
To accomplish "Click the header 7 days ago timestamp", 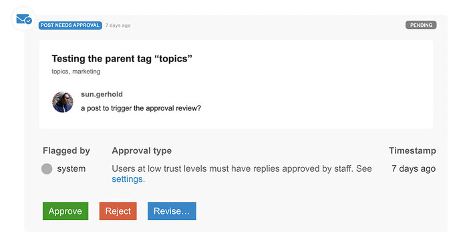I will [118, 25].
